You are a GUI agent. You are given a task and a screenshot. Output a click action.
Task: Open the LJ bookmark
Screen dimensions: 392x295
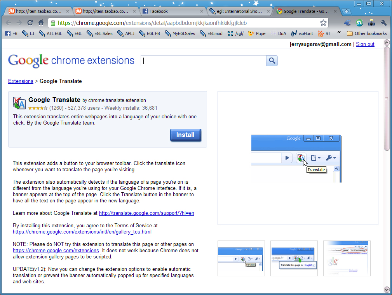[28, 33]
